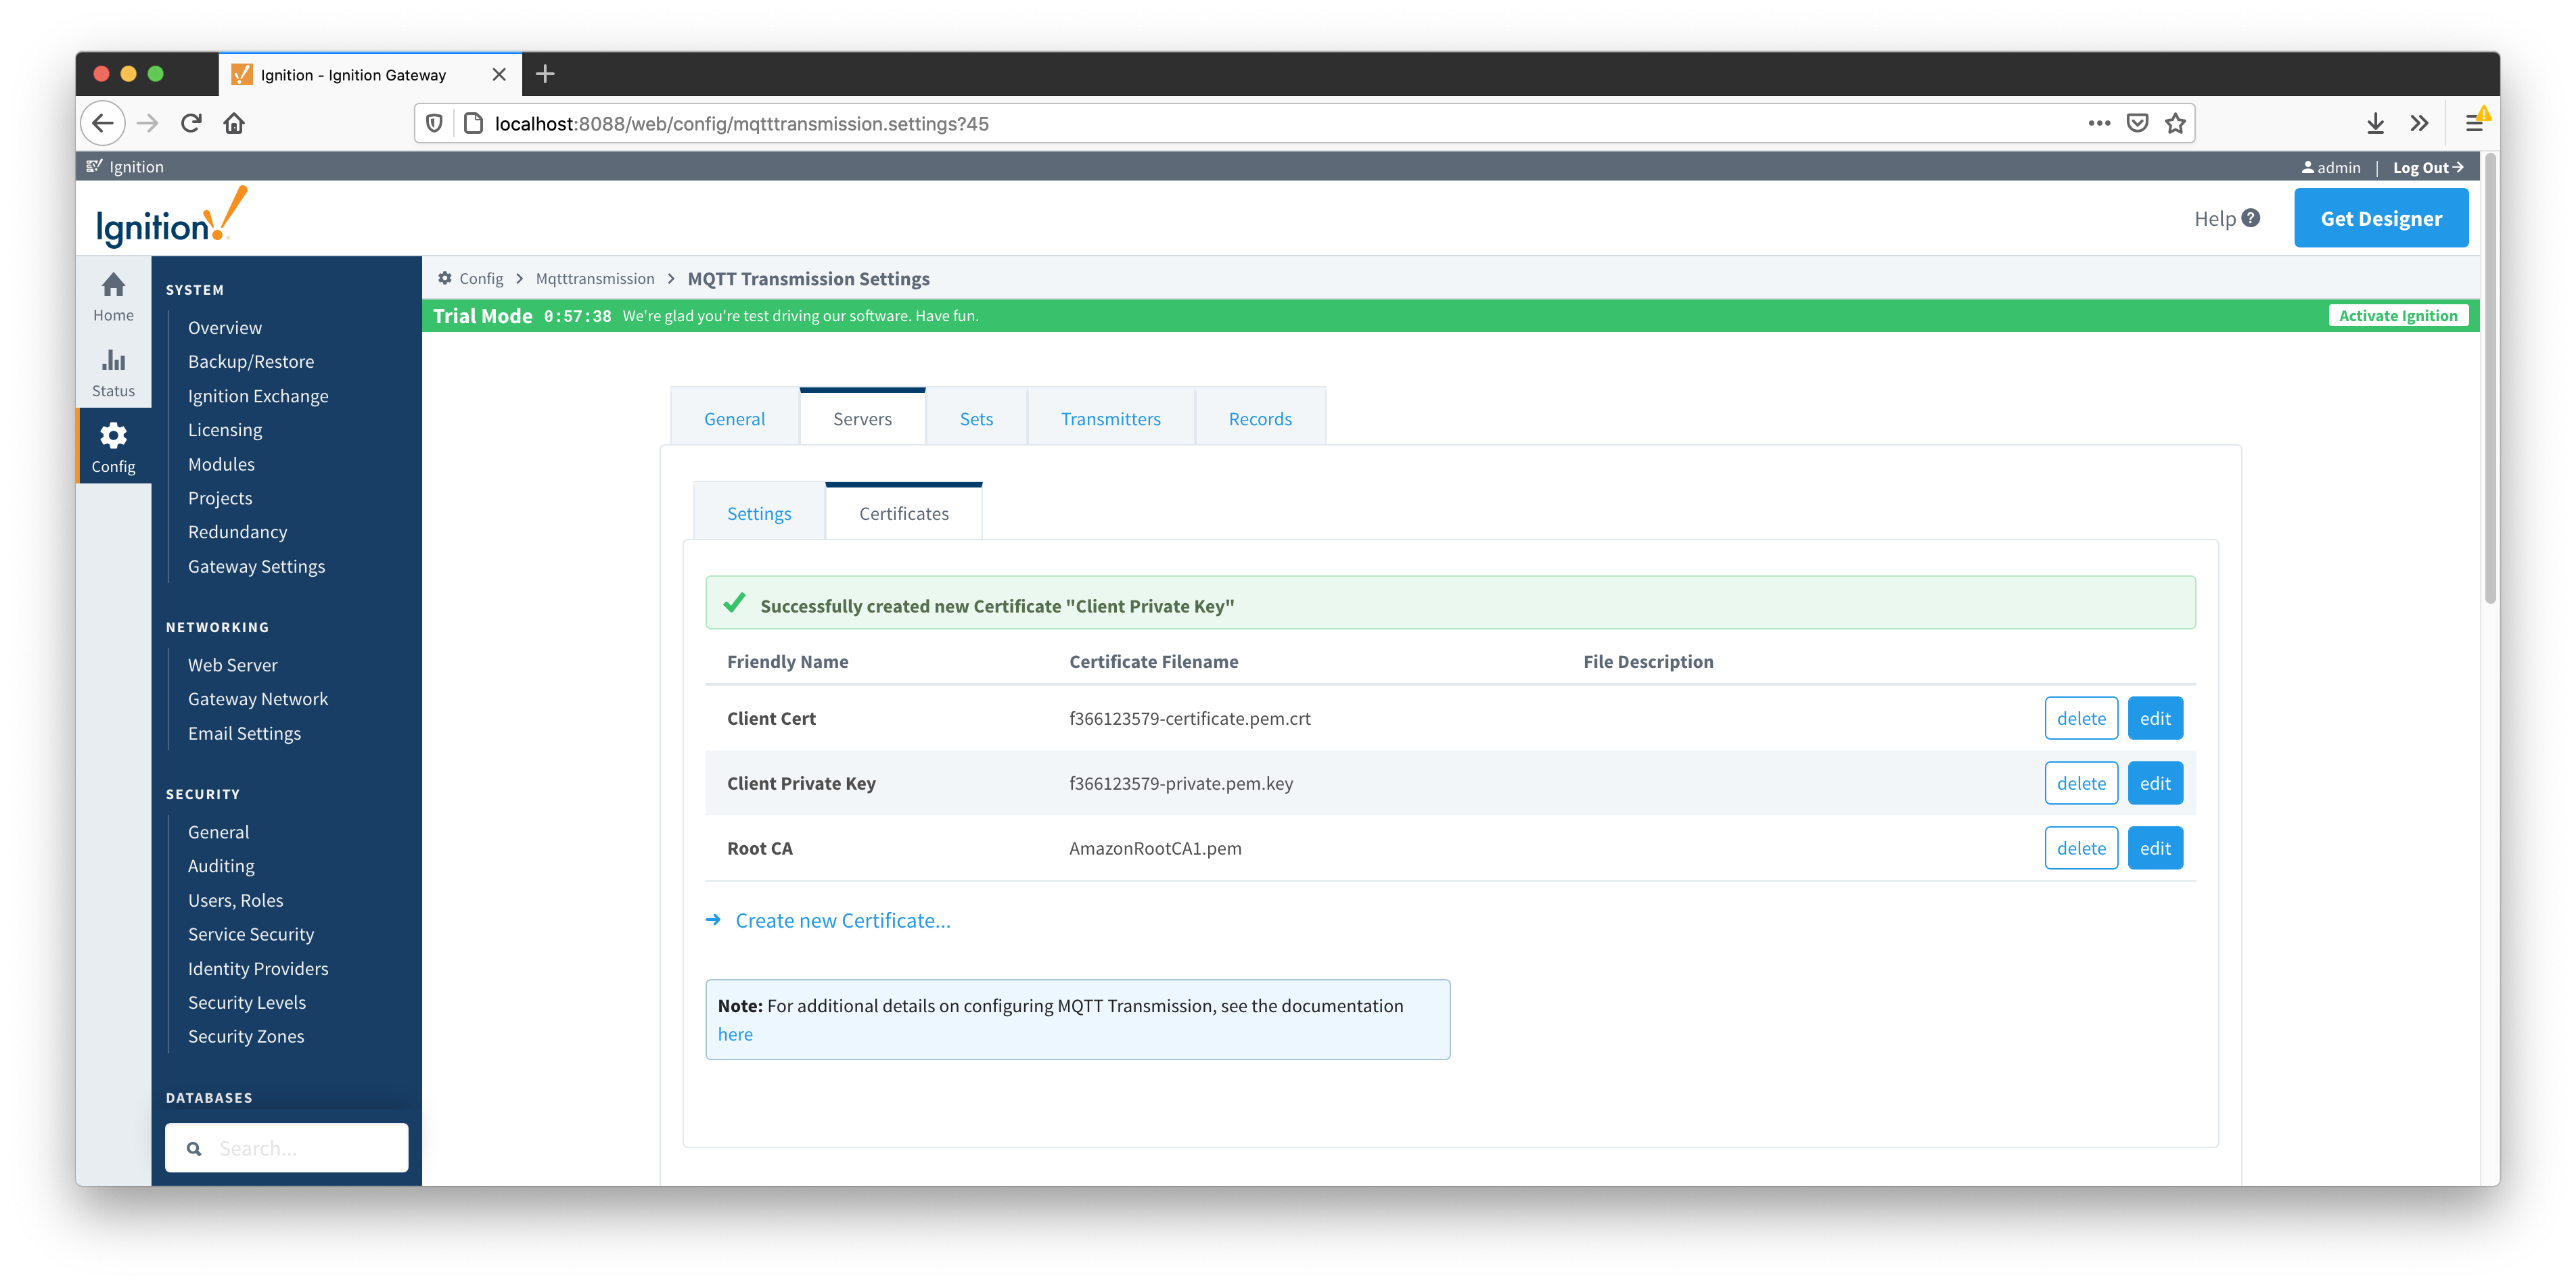Log out using the Log Out link
This screenshot has width=2576, height=1286.
pyautogui.click(x=2428, y=168)
